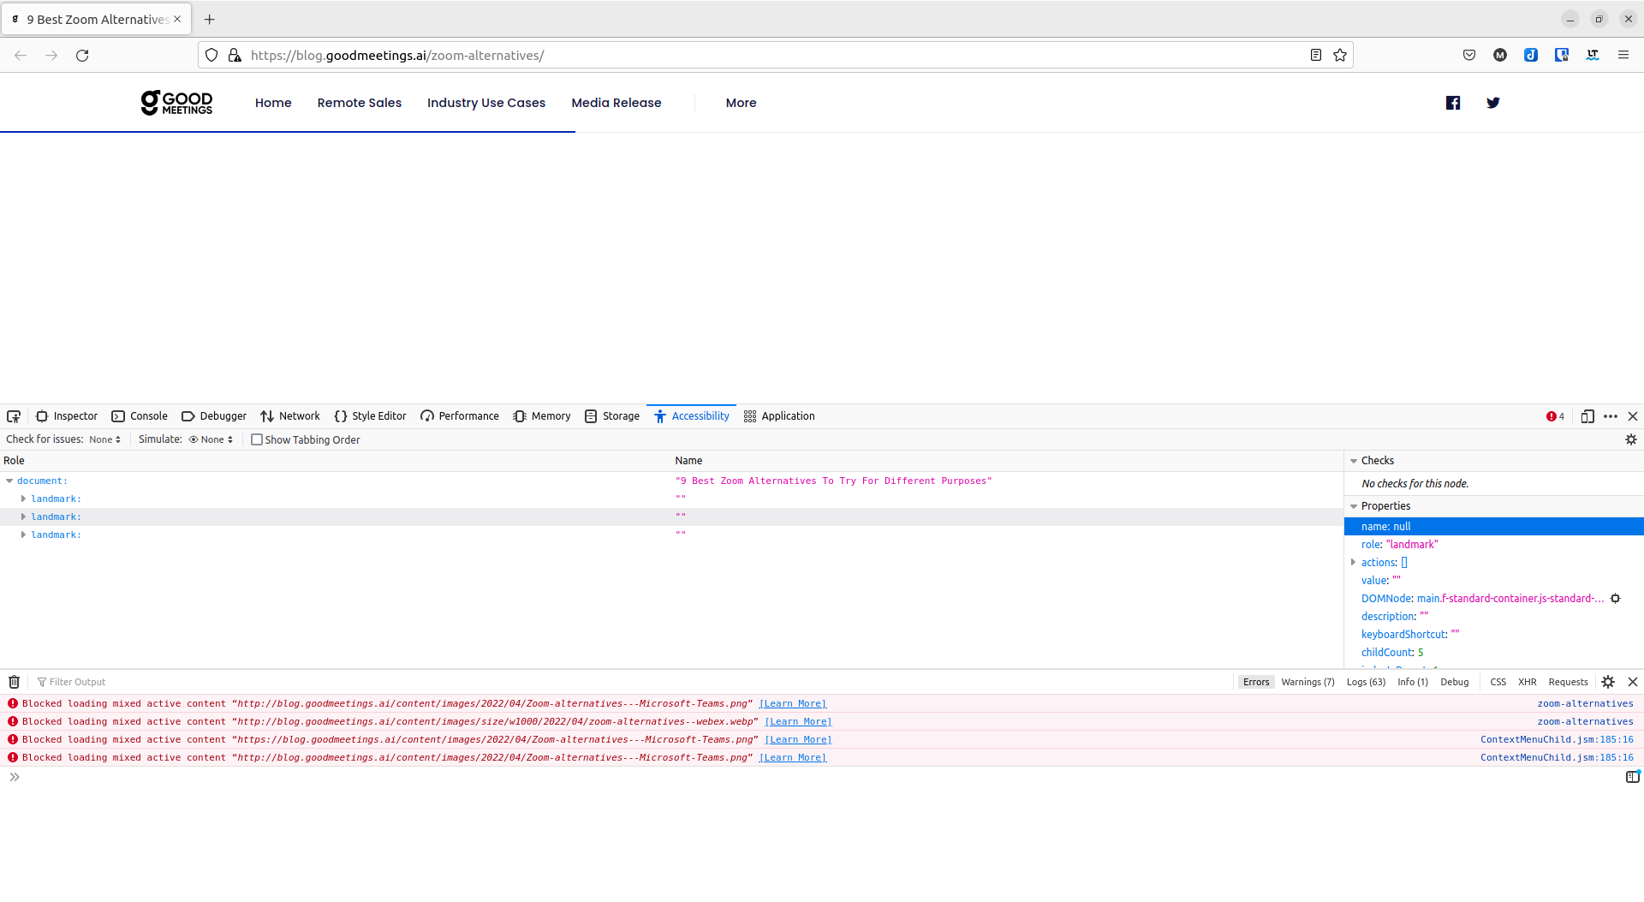Open the Firefox hamburger menu
The width and height of the screenshot is (1644, 902).
pos(1623,56)
